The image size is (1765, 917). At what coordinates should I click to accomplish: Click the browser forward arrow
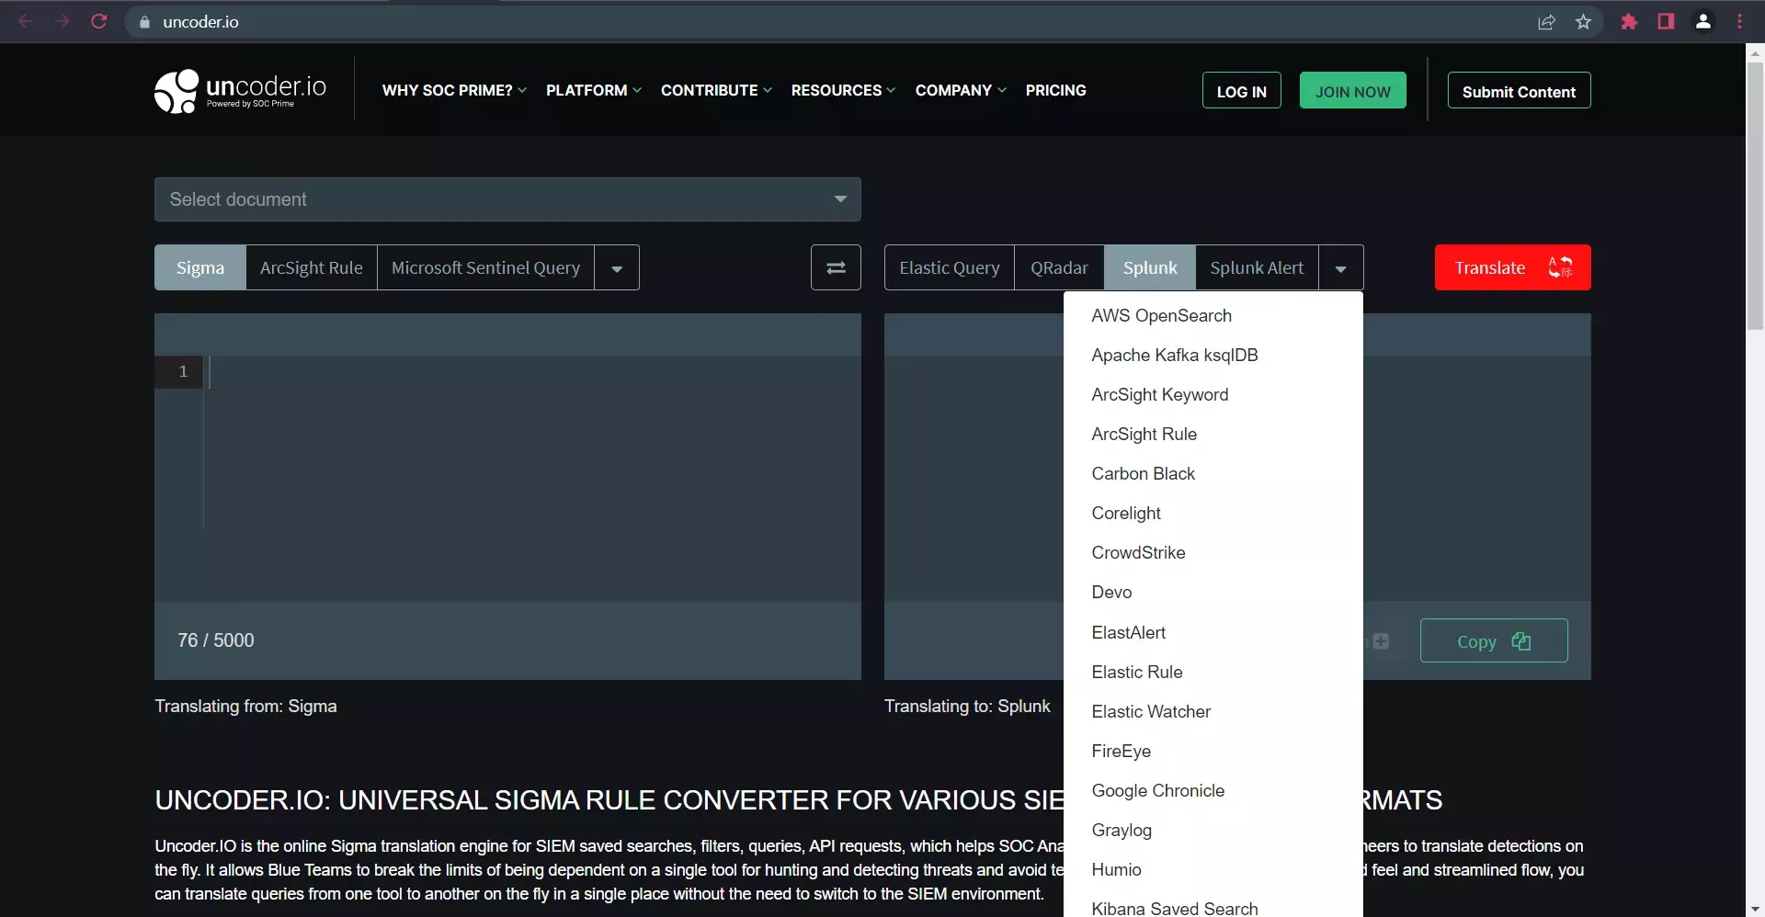coord(63,21)
